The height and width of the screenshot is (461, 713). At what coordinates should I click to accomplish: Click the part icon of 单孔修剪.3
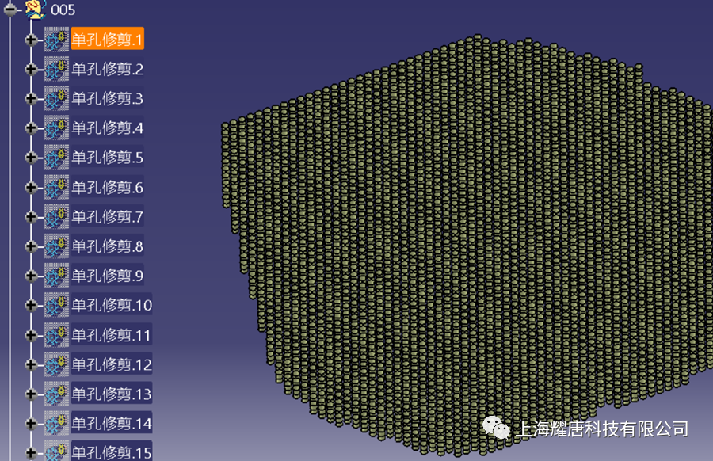coord(56,98)
